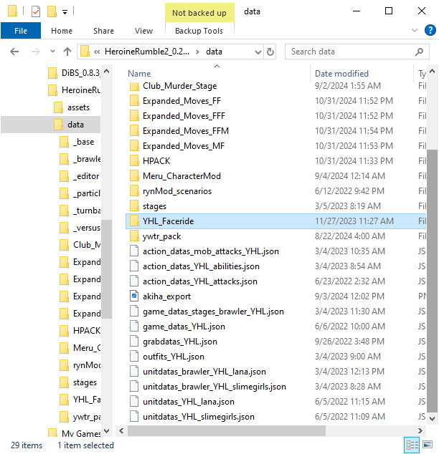The image size is (439, 454).
Task: Select the Expanded_Moves_MF folder
Action: point(184,146)
